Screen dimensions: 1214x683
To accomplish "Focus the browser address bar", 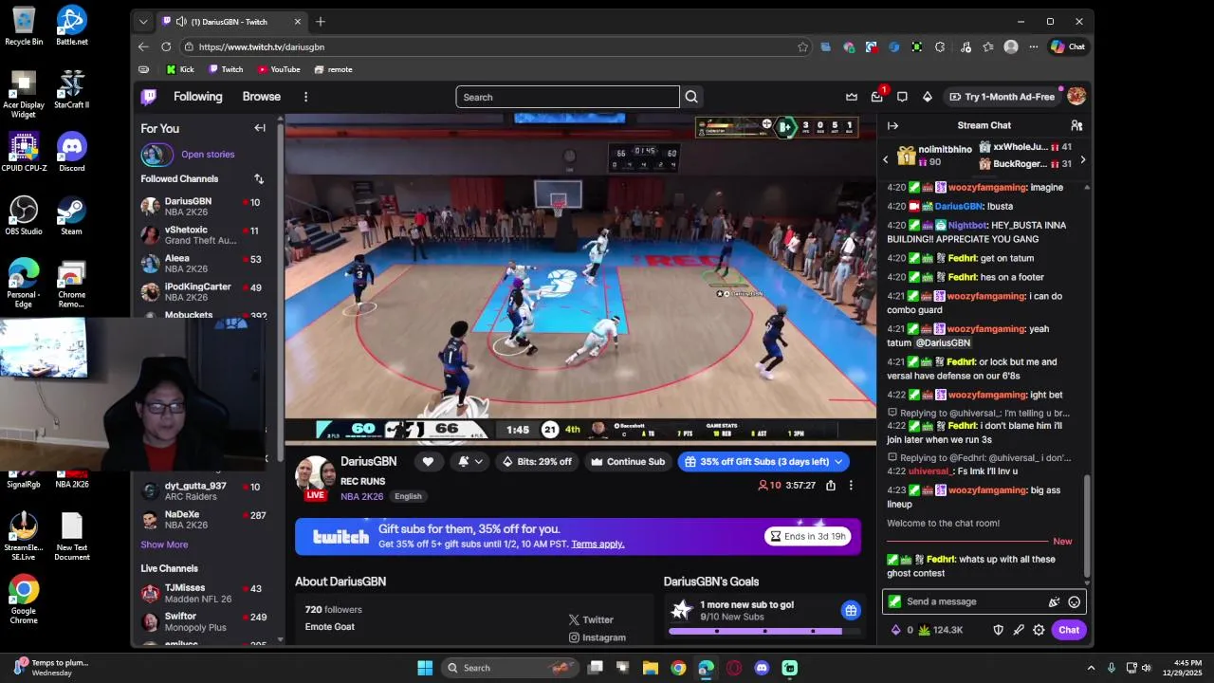I will pyautogui.click(x=497, y=46).
